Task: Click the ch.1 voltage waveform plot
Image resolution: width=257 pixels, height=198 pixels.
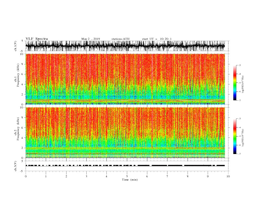Action: [x=125, y=46]
